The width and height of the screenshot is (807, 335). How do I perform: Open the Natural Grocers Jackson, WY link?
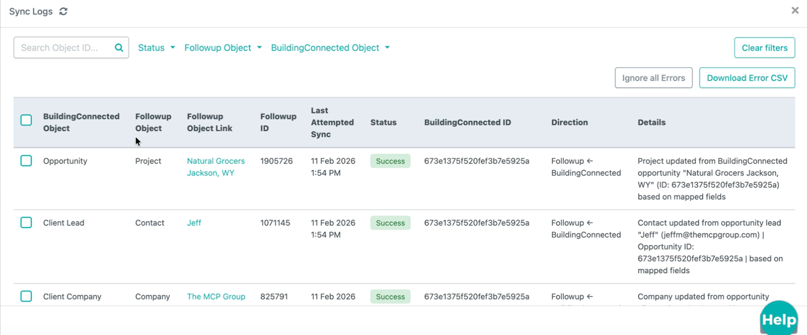[x=216, y=167]
